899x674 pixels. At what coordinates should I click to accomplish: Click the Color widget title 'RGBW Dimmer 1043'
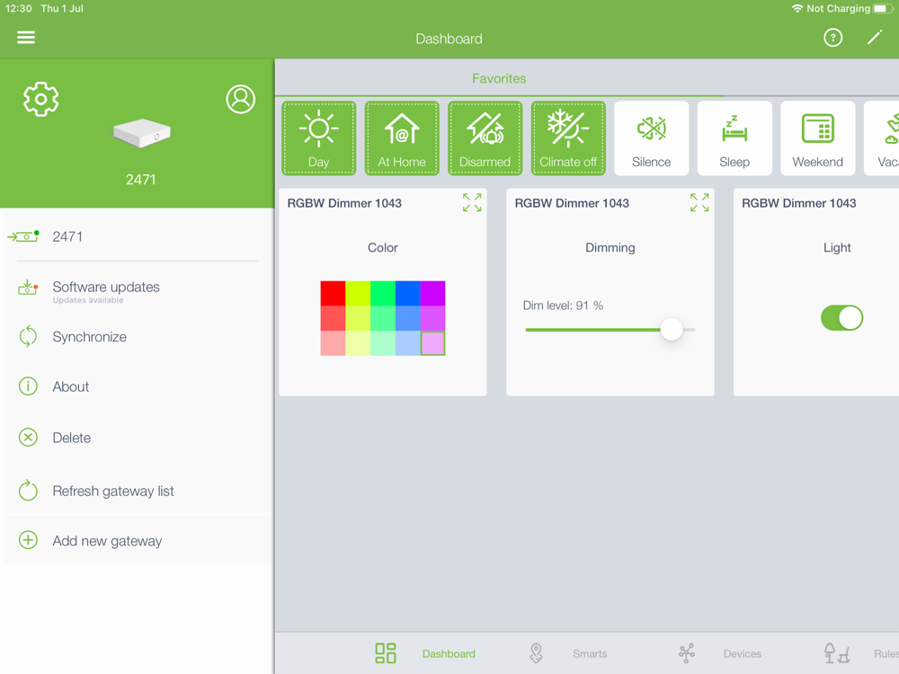click(x=344, y=203)
